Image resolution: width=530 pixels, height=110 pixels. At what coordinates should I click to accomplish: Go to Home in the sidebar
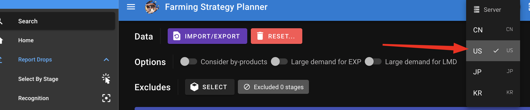pyautogui.click(x=26, y=40)
